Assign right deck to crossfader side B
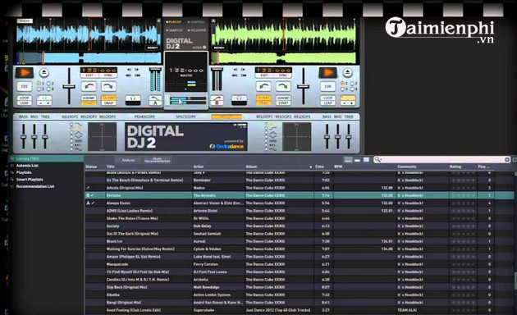517x315 pixels. pos(217,100)
